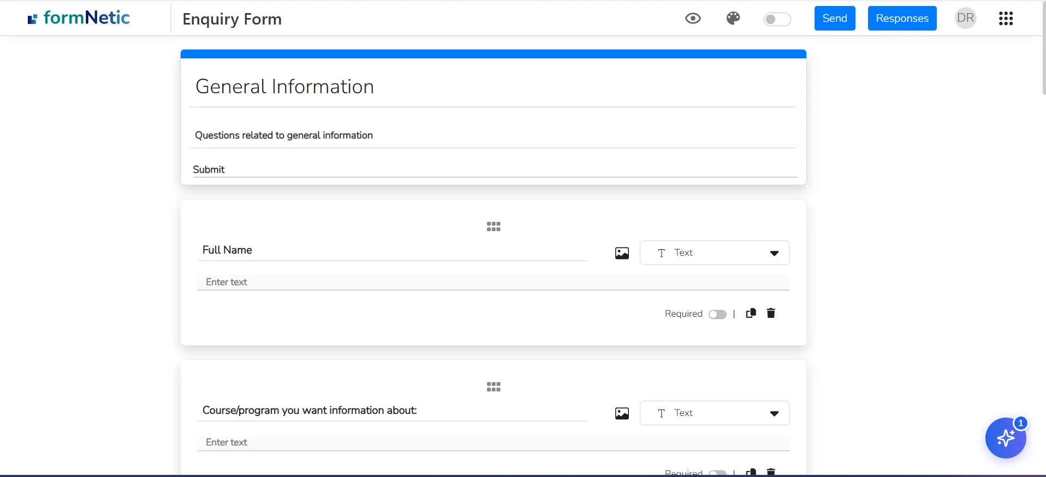Screen dimensions: 1046x477
Task: Click the preview eye icon
Action: point(693,19)
